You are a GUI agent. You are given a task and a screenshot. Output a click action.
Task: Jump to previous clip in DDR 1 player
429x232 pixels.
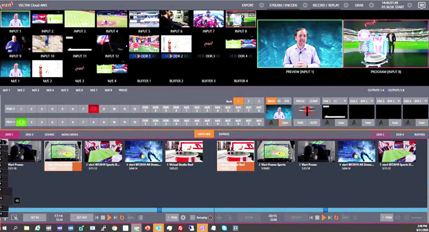97,218
